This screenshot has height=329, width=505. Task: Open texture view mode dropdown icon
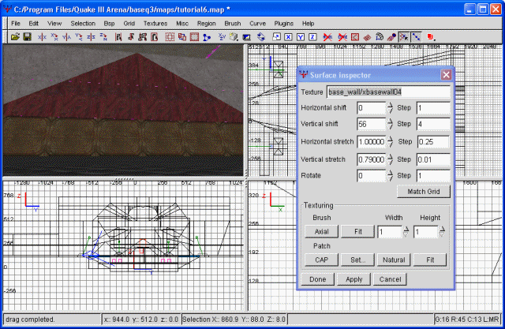click(x=234, y=37)
